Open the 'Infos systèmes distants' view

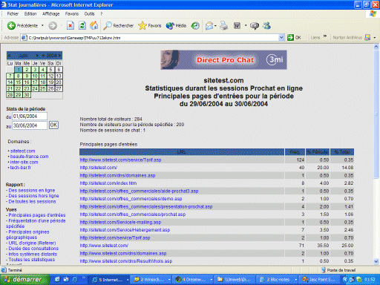tap(33, 254)
